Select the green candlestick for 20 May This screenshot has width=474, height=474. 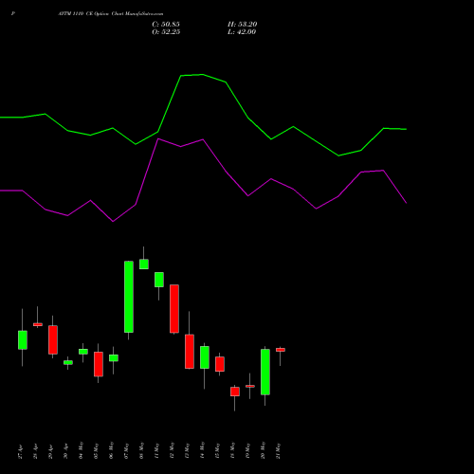pos(265,372)
